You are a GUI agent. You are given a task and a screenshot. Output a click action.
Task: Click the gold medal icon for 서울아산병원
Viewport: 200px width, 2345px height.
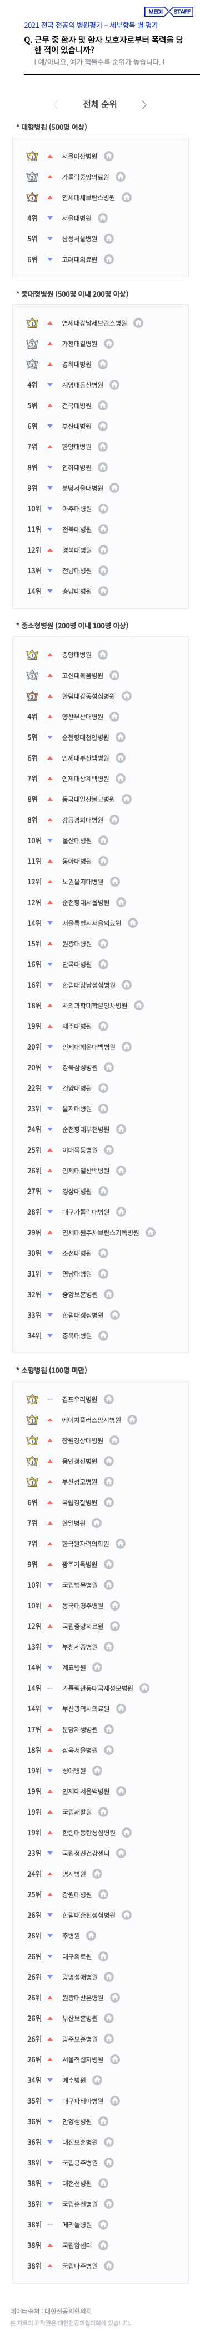[33, 157]
